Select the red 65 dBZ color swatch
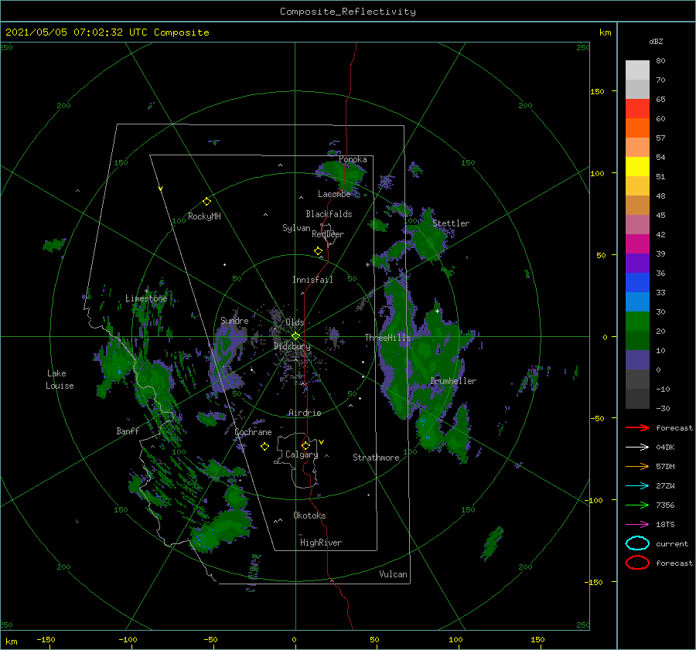696x650 pixels. [x=637, y=109]
